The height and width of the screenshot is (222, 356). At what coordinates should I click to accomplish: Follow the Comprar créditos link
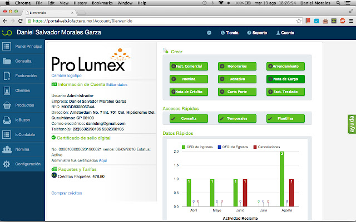67,193
